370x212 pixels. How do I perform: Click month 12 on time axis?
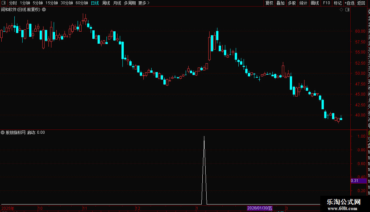tap(138, 208)
